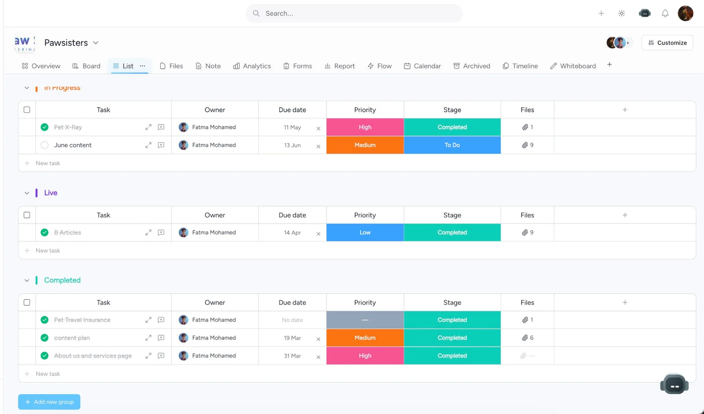Viewport: 704px width, 414px height.
Task: Change To Do stage of June content
Action: (452, 145)
